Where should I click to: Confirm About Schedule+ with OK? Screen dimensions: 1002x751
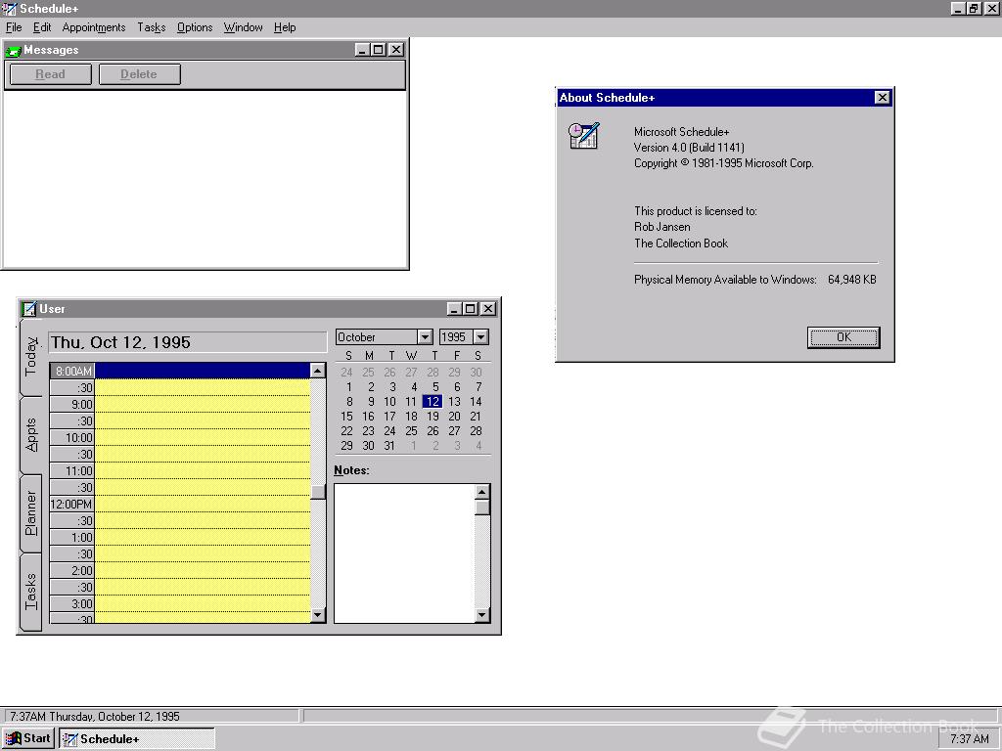pyautogui.click(x=843, y=337)
